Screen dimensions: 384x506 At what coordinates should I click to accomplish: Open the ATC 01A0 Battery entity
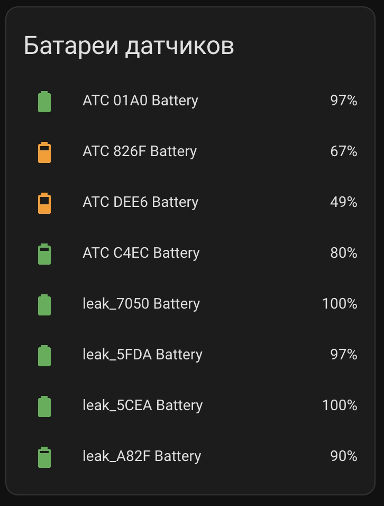click(140, 101)
